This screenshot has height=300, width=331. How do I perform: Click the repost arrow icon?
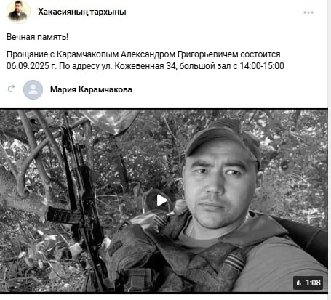click(x=11, y=89)
